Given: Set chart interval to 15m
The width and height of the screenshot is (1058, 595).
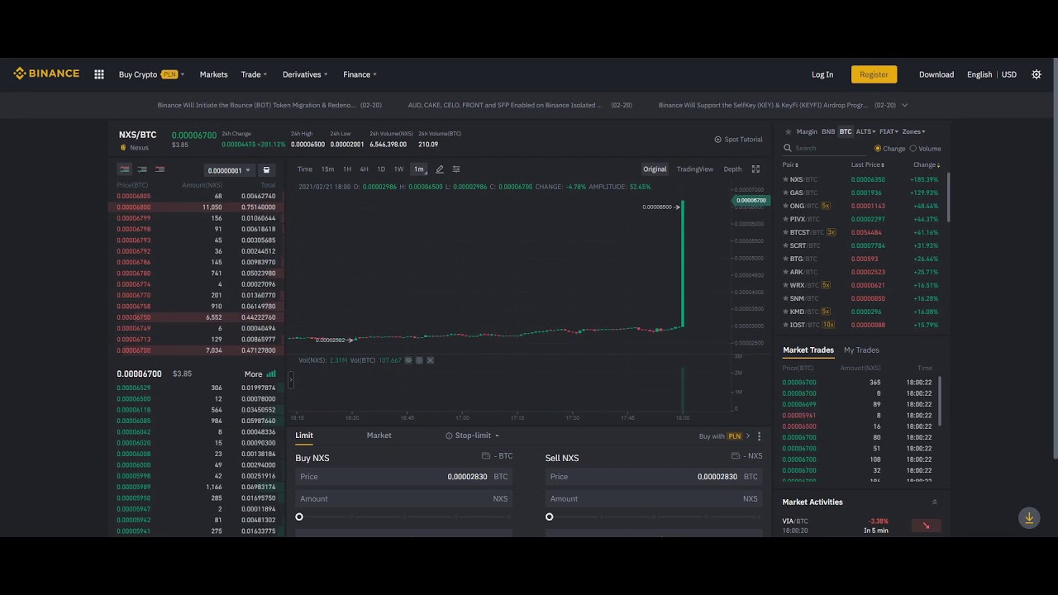Looking at the screenshot, I should (x=327, y=169).
